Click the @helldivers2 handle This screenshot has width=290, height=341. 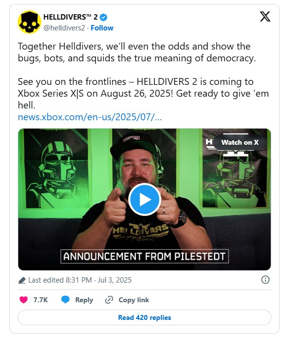click(x=64, y=28)
